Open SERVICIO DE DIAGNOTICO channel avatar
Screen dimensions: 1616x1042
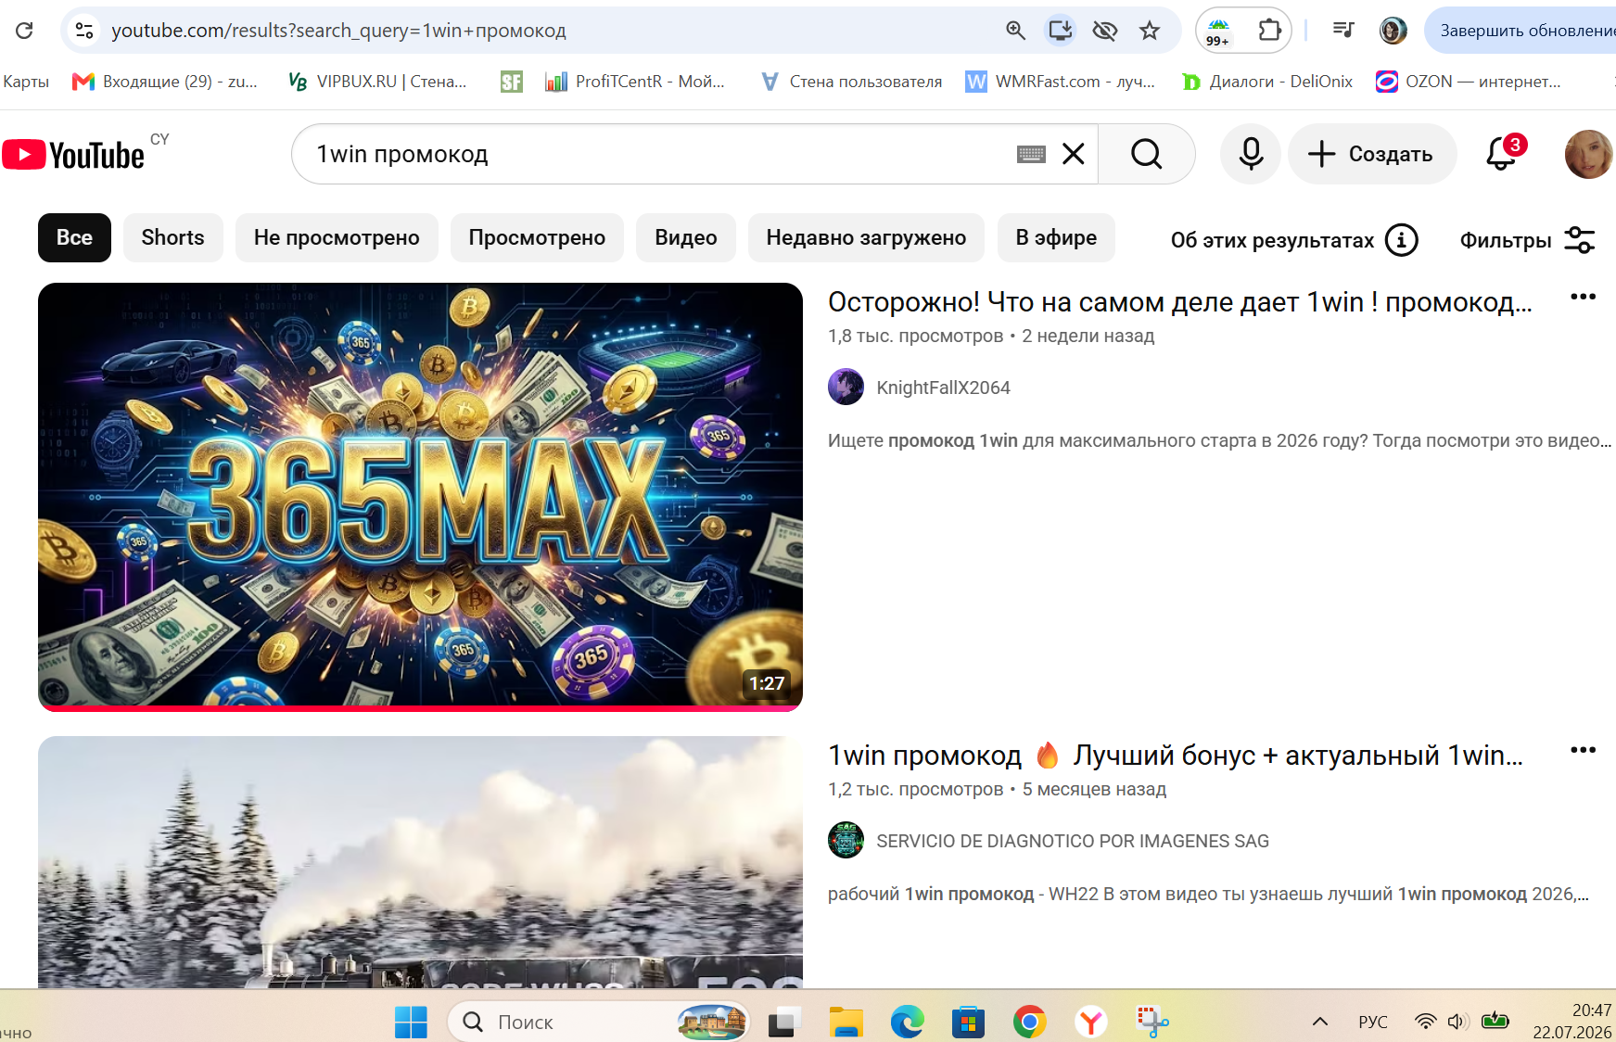[846, 841]
